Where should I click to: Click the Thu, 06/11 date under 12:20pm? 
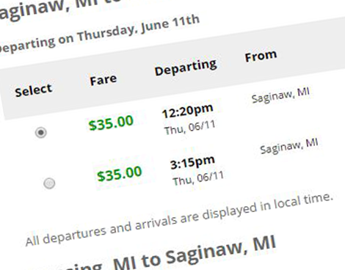click(x=189, y=128)
